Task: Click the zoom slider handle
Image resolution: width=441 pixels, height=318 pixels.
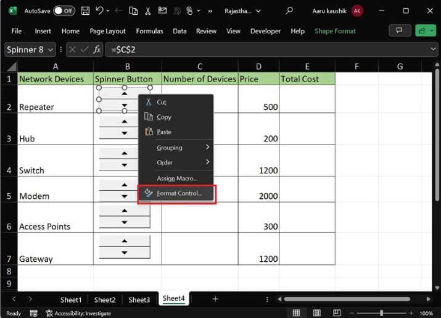Action: (381, 313)
